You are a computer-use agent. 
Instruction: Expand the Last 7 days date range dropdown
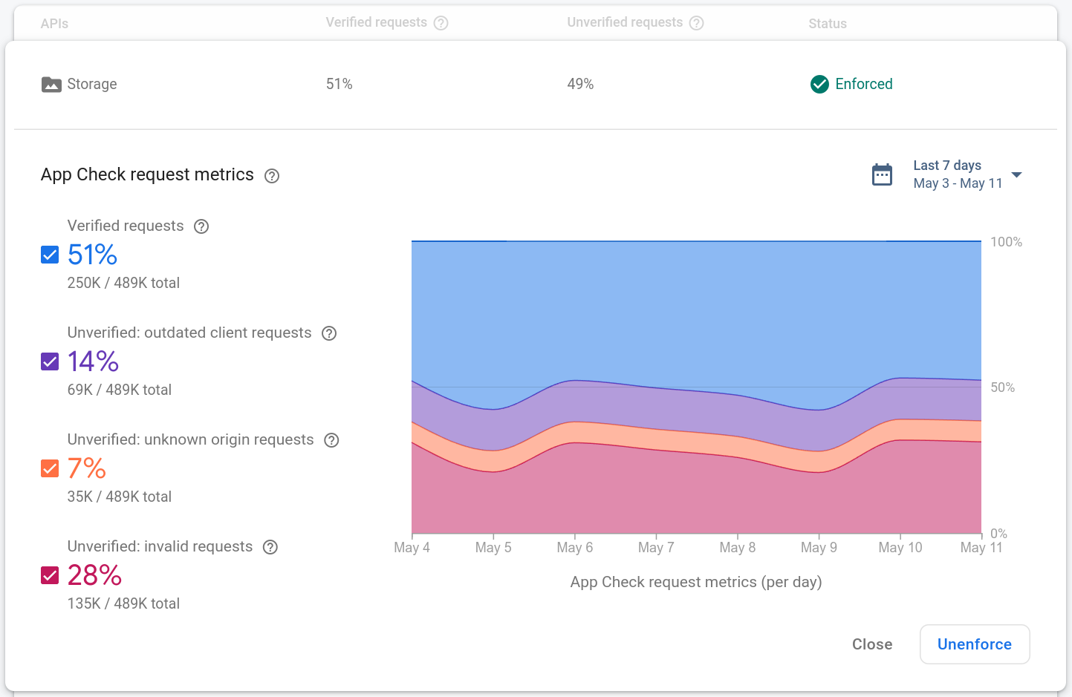1016,174
